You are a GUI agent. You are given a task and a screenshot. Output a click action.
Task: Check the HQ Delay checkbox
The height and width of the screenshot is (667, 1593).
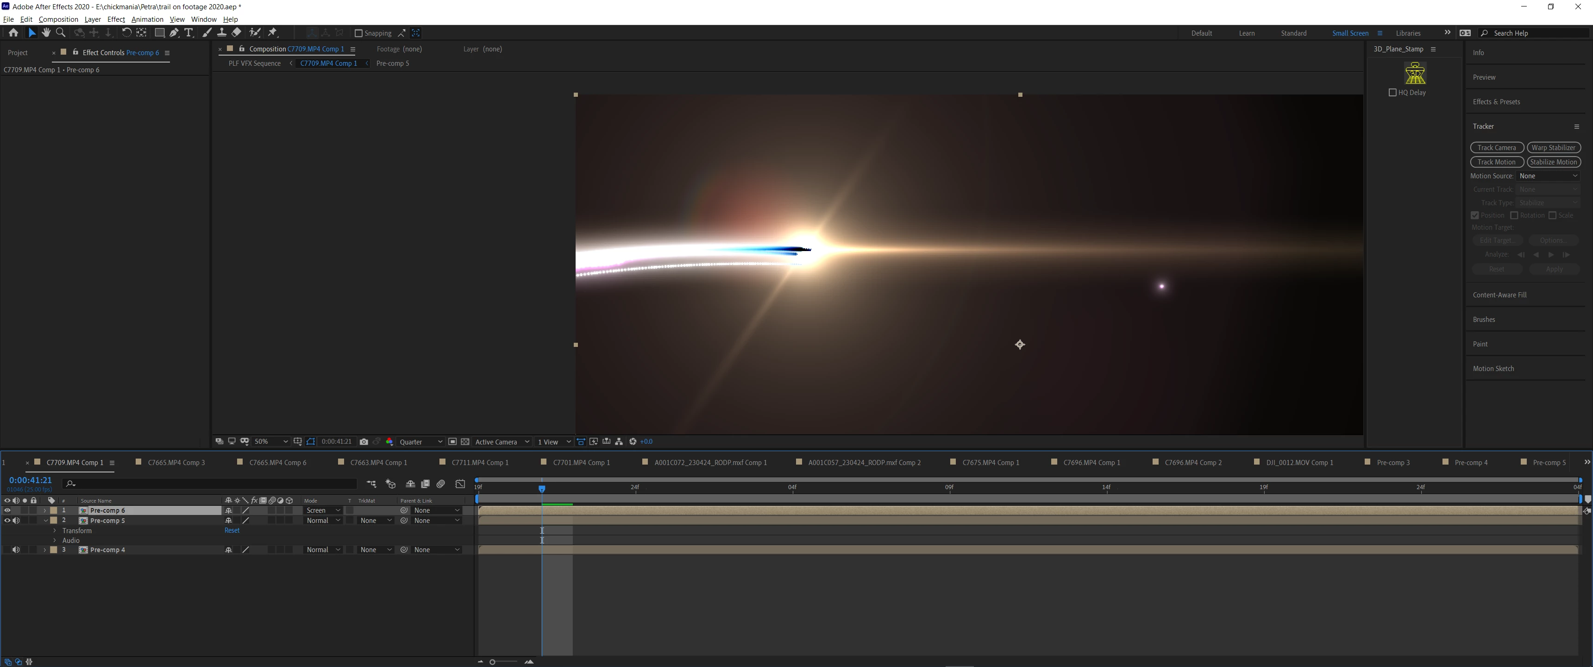coord(1392,93)
